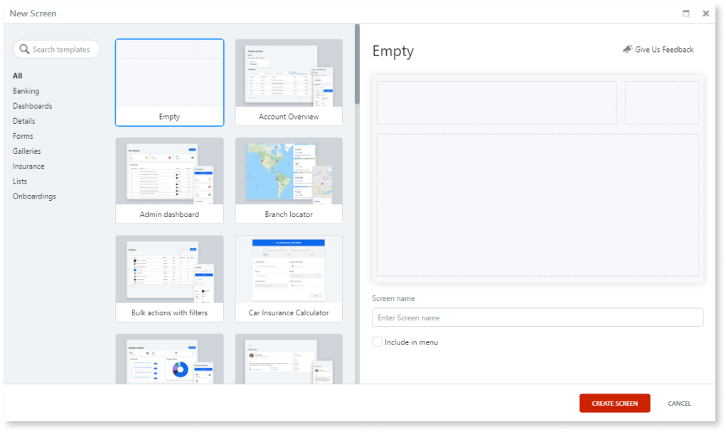Click inside the Screen name field
This screenshot has width=726, height=432.
[538, 317]
